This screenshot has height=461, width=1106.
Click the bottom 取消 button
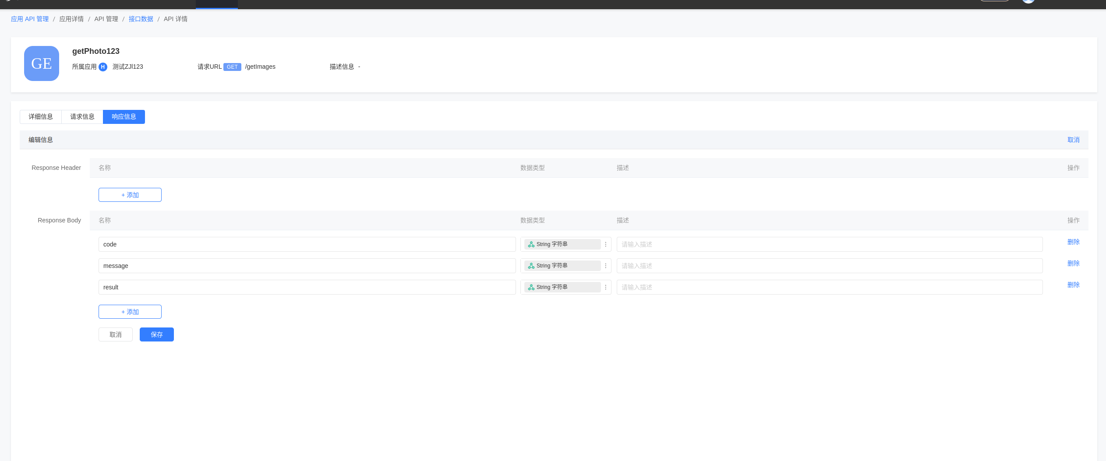[116, 334]
